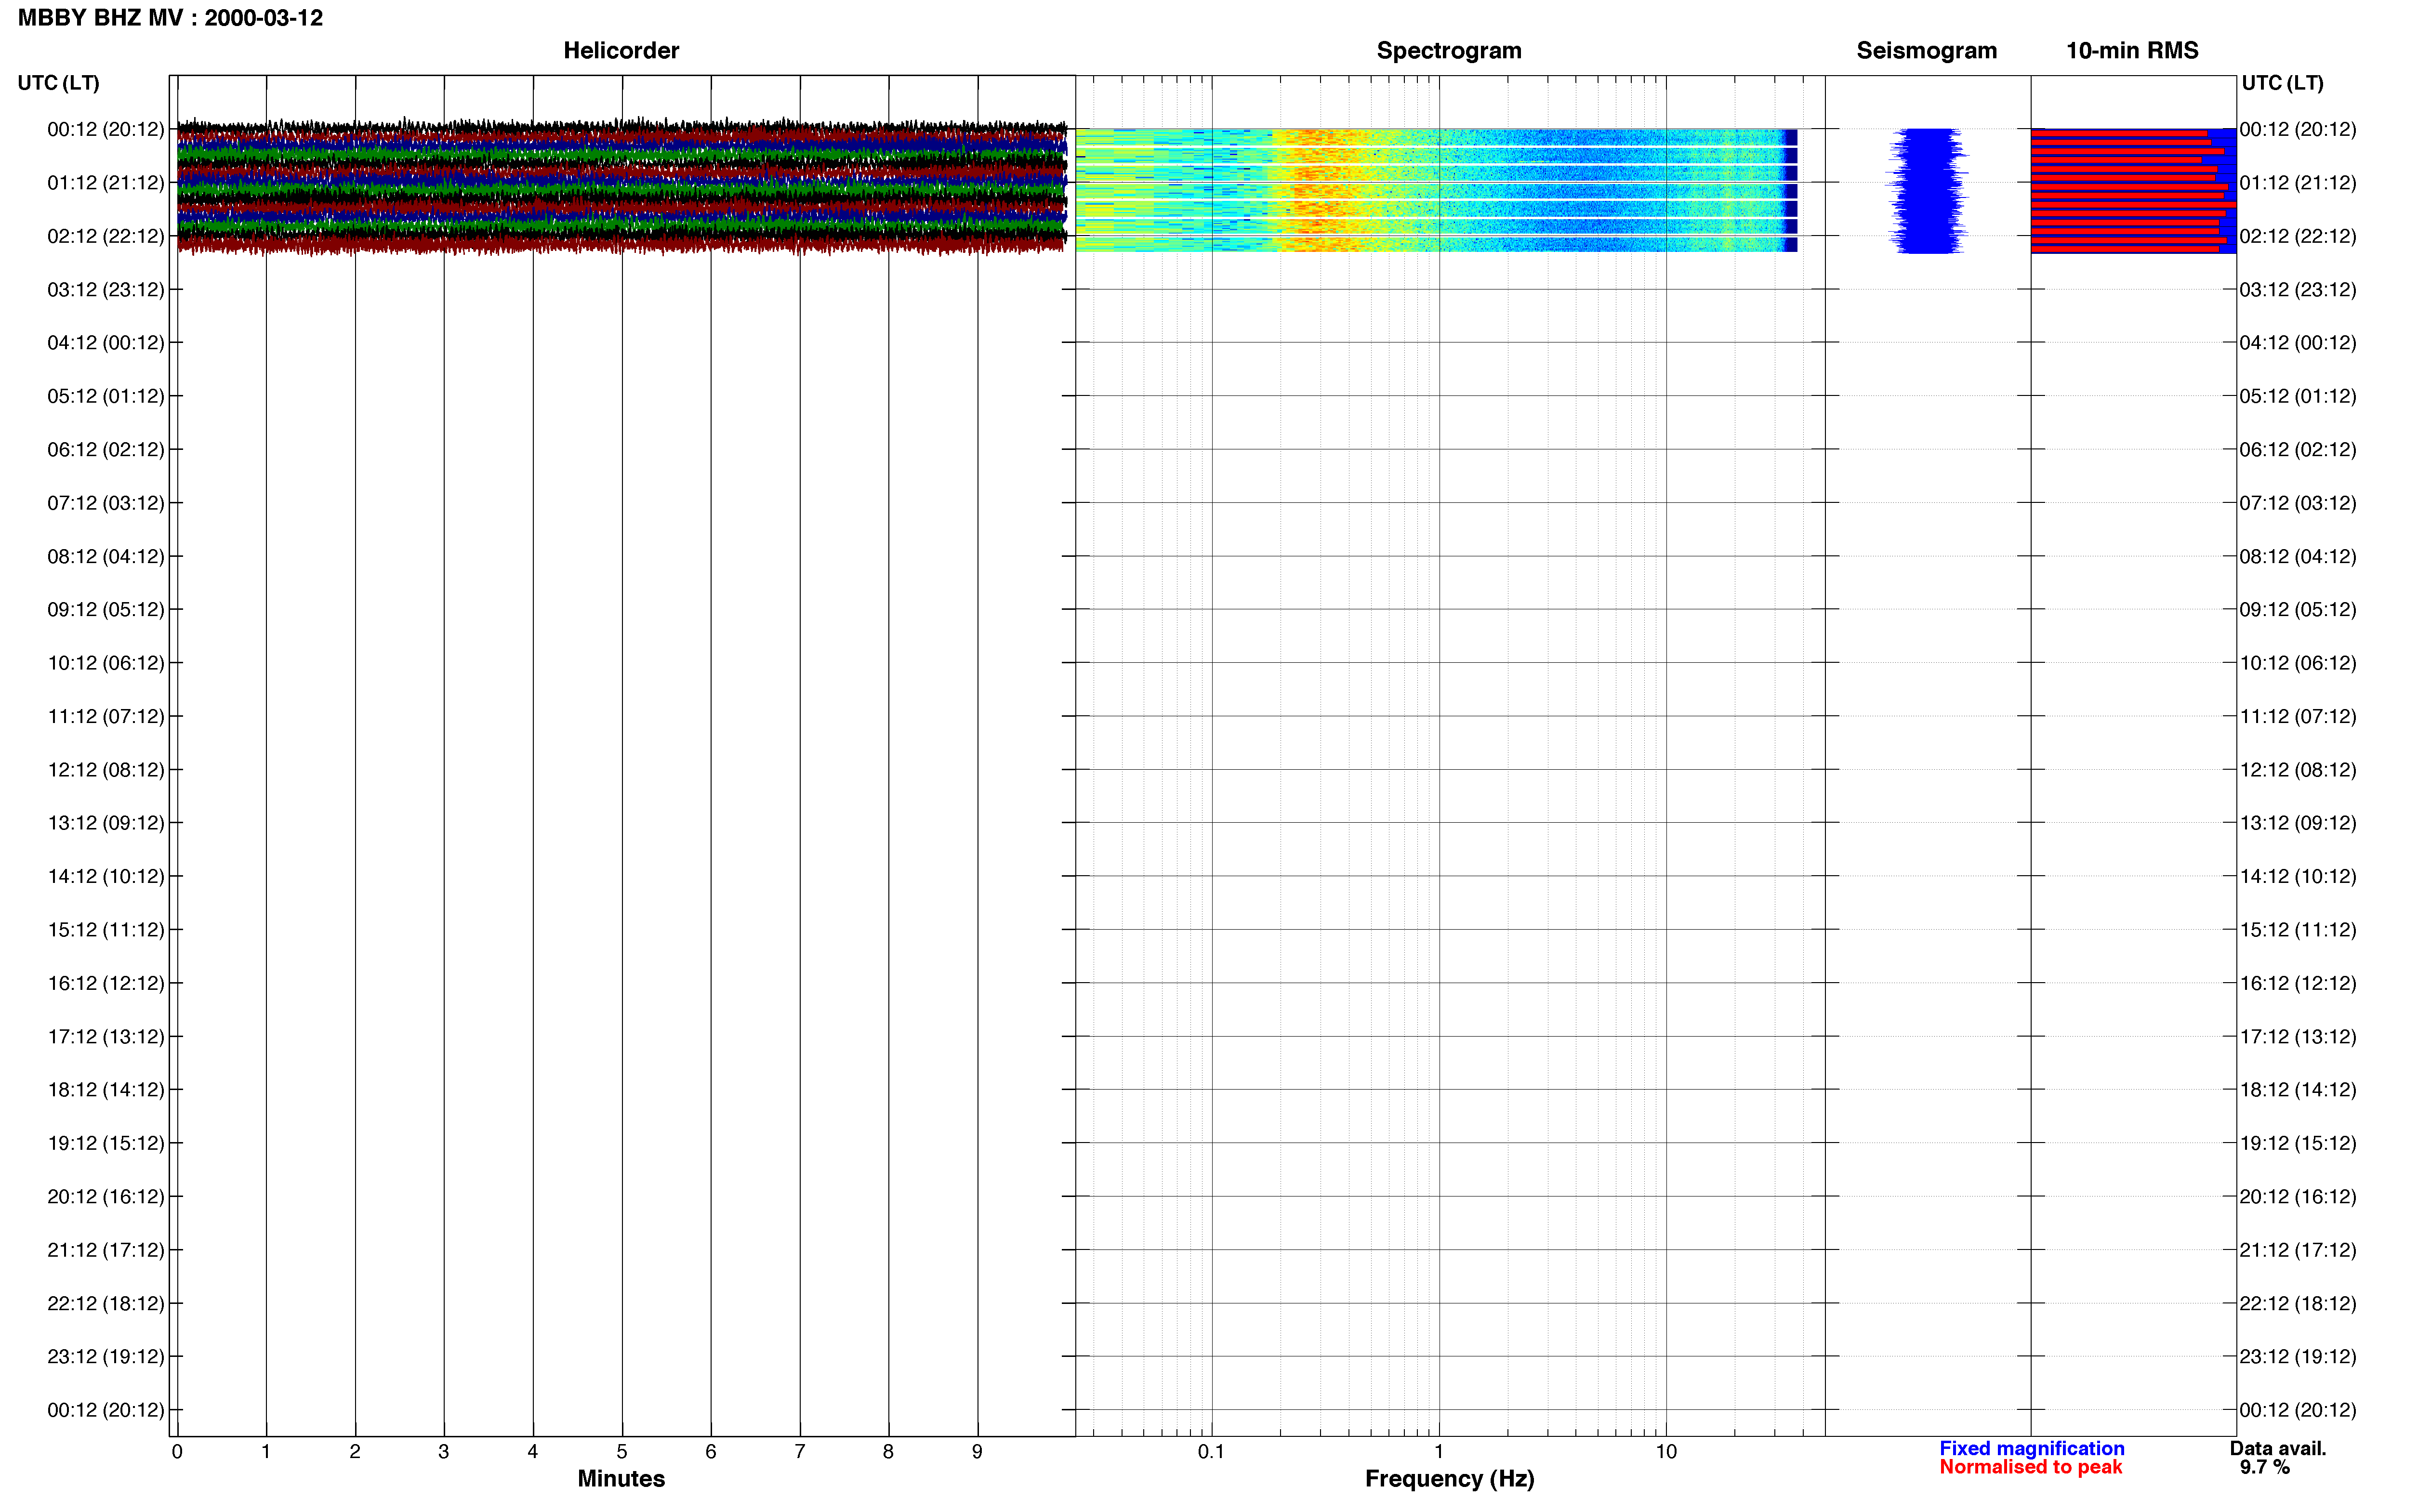This screenshot has height=1512, width=2418.
Task: Click the blue 'Fixed magnification' legend text
Action: click(x=2031, y=1448)
